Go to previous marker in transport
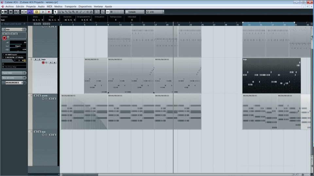This screenshot has height=176, width=314. (x=23, y=12)
